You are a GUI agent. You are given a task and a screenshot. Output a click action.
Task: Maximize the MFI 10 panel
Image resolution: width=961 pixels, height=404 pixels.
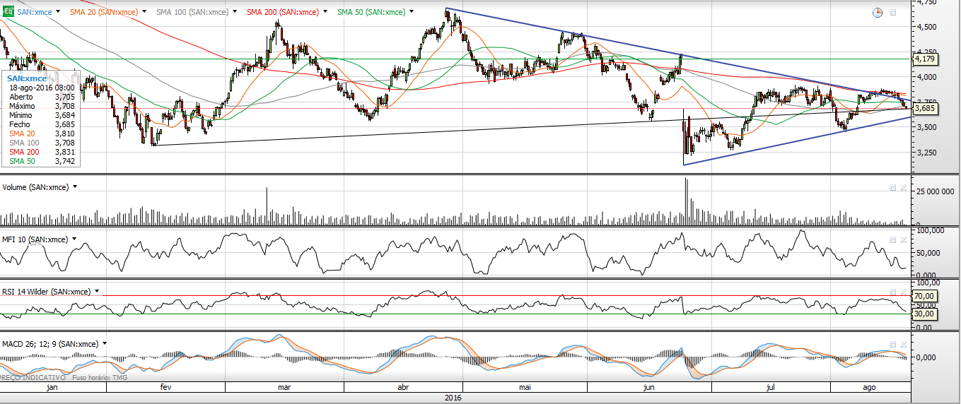892,239
